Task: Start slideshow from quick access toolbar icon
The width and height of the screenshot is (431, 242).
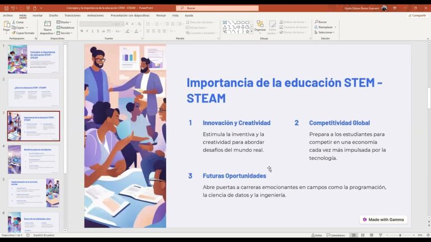Action: (28, 8)
